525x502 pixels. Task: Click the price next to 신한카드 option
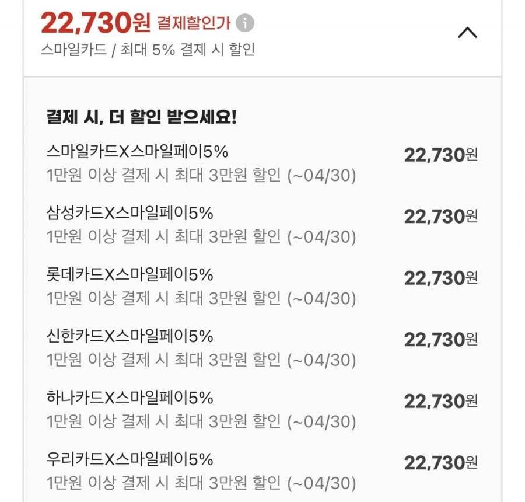pyautogui.click(x=440, y=340)
